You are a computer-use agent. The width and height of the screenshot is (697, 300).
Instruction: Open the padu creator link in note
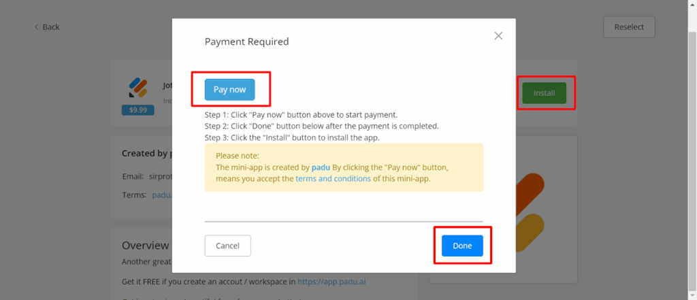click(321, 167)
